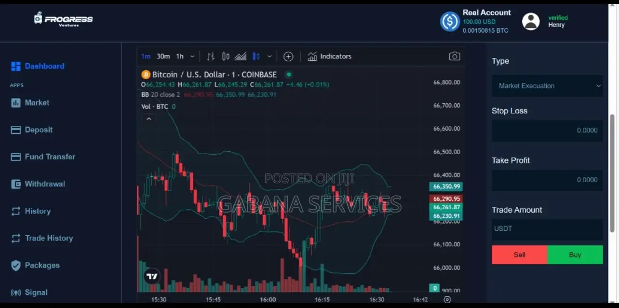Click the TradingView logo on chart
Screen dimensions: 619x308
click(x=152, y=276)
